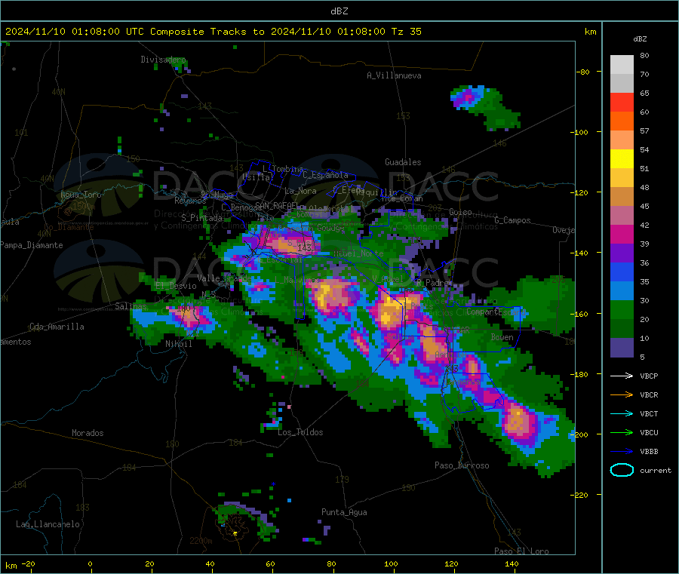Click the 'Morados' place label on map
Screen dimensions: 679x574
(x=88, y=433)
